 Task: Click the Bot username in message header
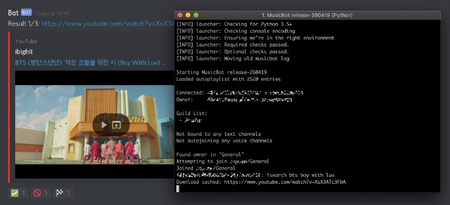pyautogui.click(x=13, y=13)
